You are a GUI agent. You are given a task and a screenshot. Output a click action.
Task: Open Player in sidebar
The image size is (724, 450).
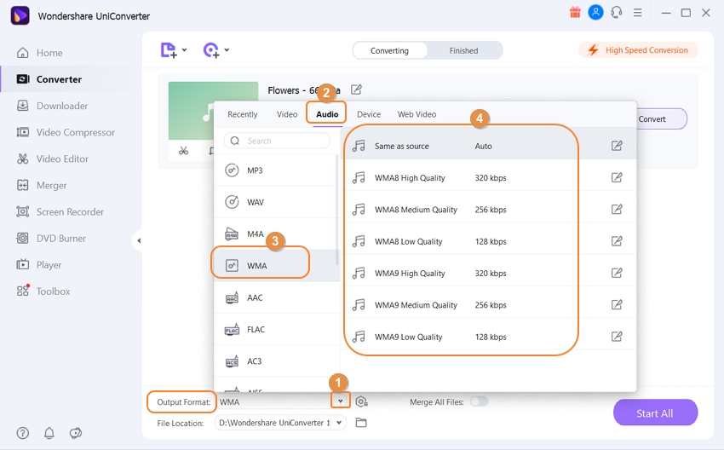pos(39,265)
